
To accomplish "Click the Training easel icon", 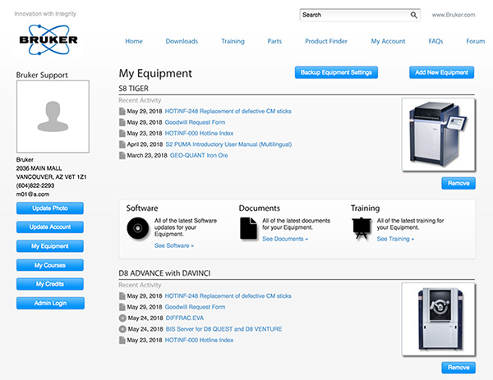I will [362, 228].
